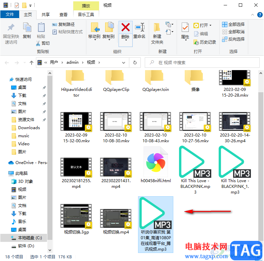Expand the Delete button dropdown arrow
The image size is (264, 261).
[x=126, y=40]
